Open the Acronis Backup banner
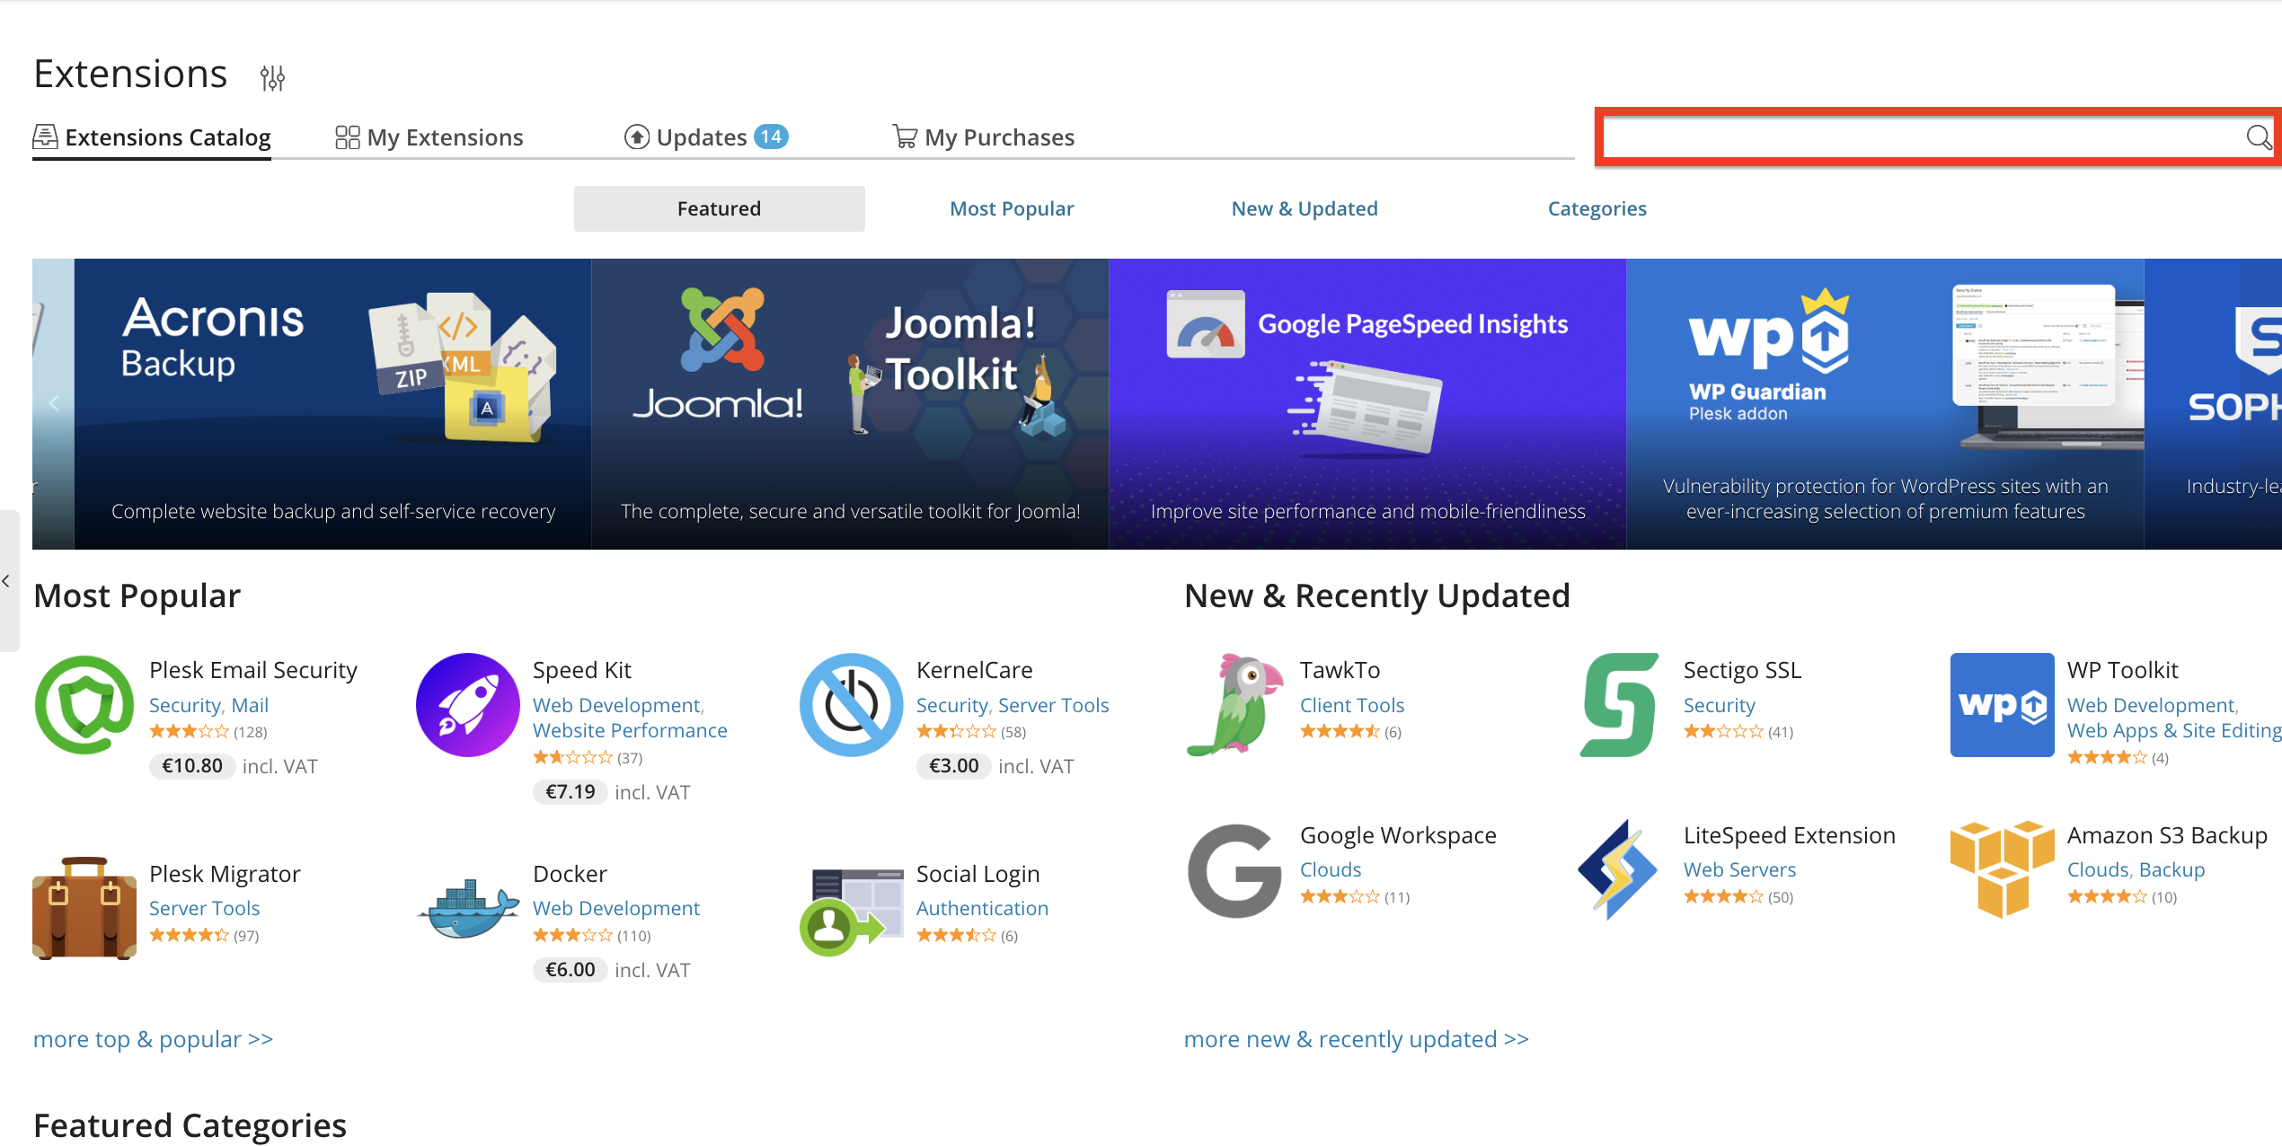2282x1146 pixels. (x=333, y=403)
